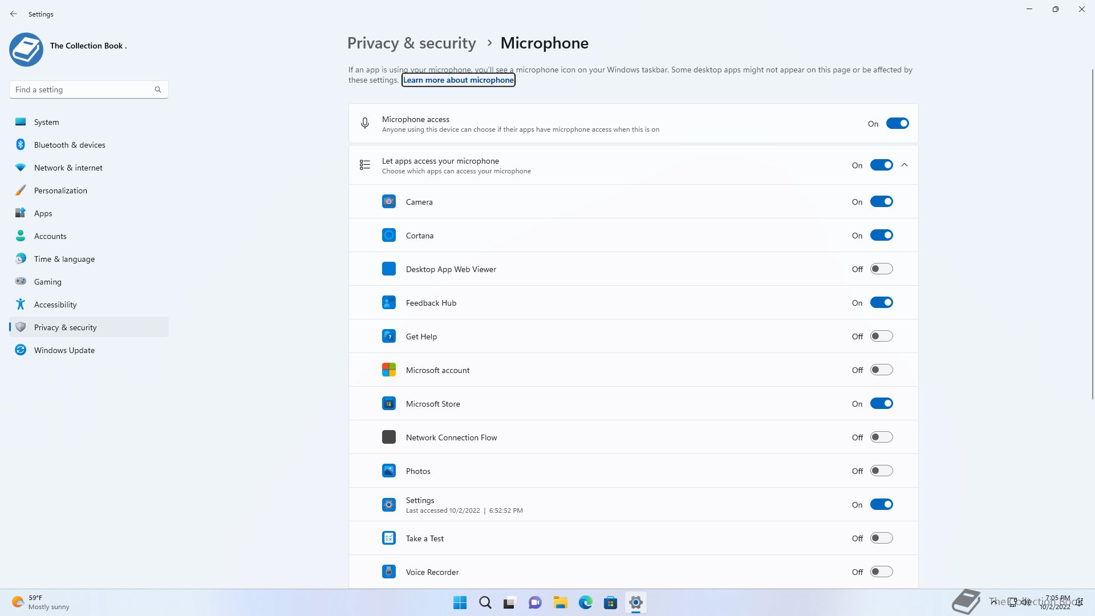Click the Find a setting search box
Viewport: 1095px width, 616px height.
[x=89, y=90]
